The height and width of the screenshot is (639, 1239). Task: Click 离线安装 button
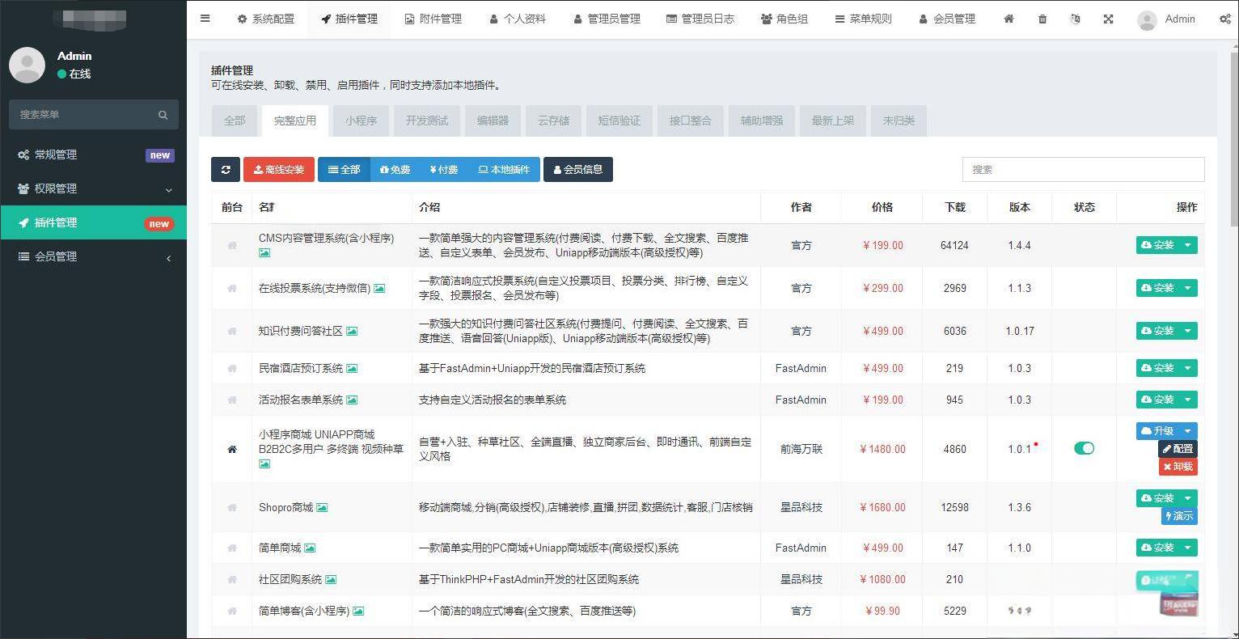279,169
